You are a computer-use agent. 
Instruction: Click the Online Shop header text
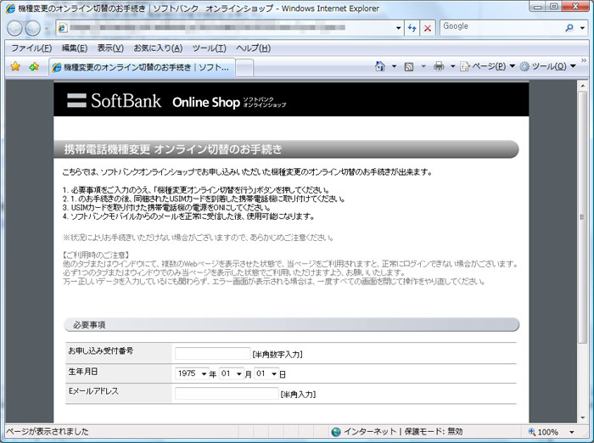coord(206,102)
